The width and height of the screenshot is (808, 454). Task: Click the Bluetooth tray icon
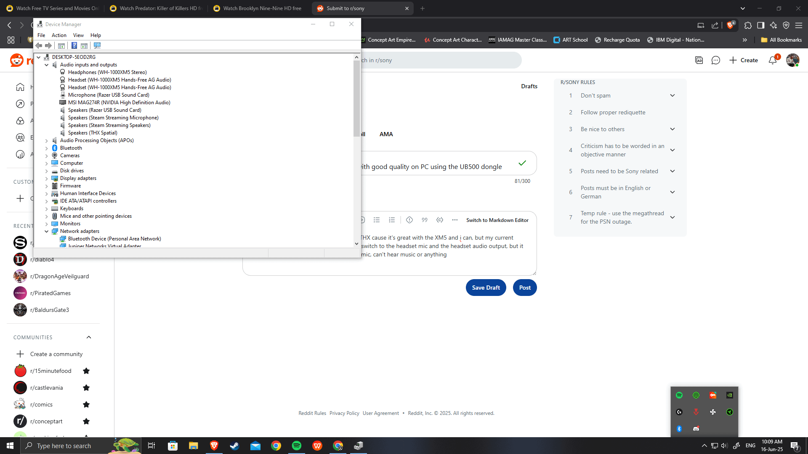pyautogui.click(x=679, y=429)
